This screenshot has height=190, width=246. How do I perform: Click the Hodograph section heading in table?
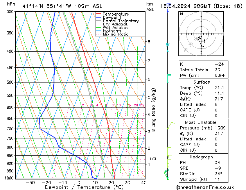click(201, 157)
